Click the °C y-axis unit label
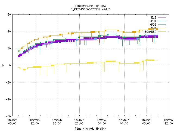The width and height of the screenshot is (174, 131). [x=3, y=65]
